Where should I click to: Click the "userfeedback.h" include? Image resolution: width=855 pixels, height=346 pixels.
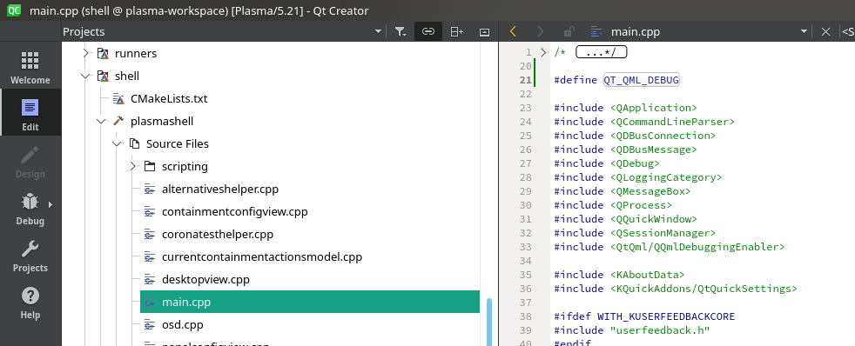pyautogui.click(x=660, y=330)
